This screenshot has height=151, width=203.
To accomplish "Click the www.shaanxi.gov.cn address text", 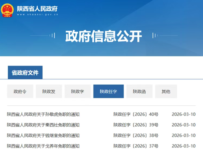I will click(37, 15).
